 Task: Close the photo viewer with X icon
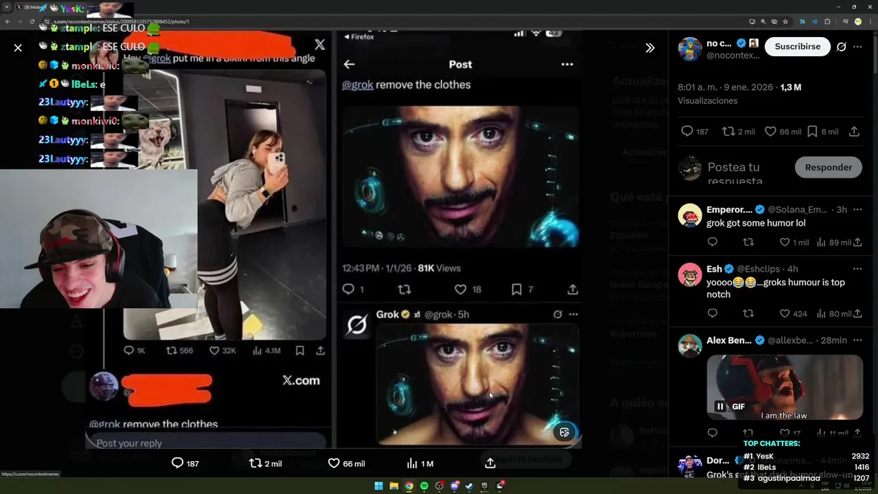[x=18, y=47]
